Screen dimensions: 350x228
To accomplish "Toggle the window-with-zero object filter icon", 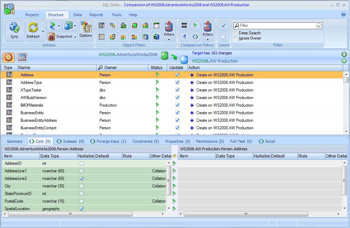I will (x=156, y=25).
